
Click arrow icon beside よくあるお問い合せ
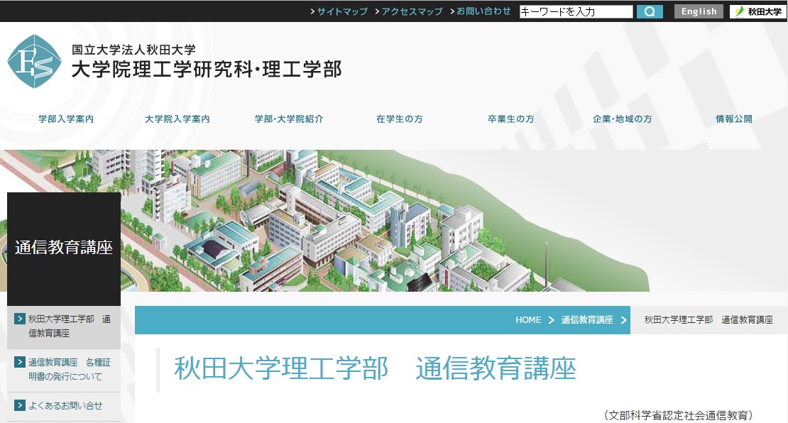(x=20, y=405)
